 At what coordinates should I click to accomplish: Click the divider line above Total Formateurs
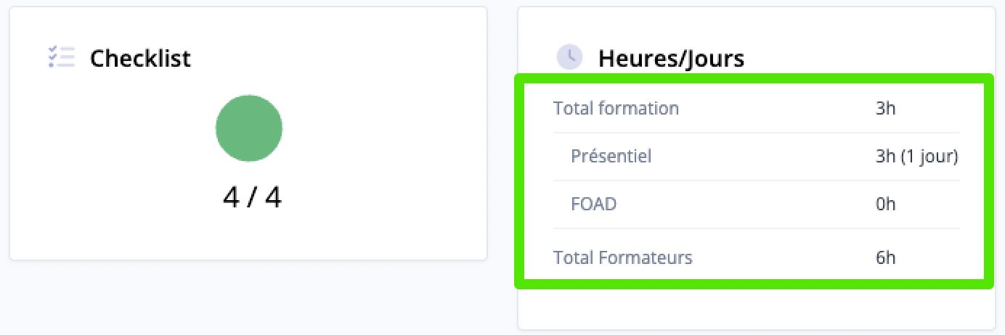757,228
